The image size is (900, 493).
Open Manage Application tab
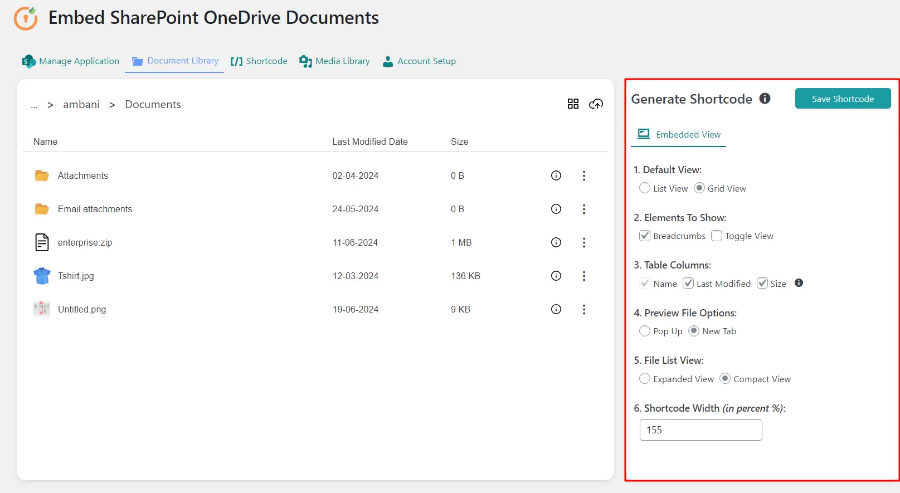(x=71, y=61)
